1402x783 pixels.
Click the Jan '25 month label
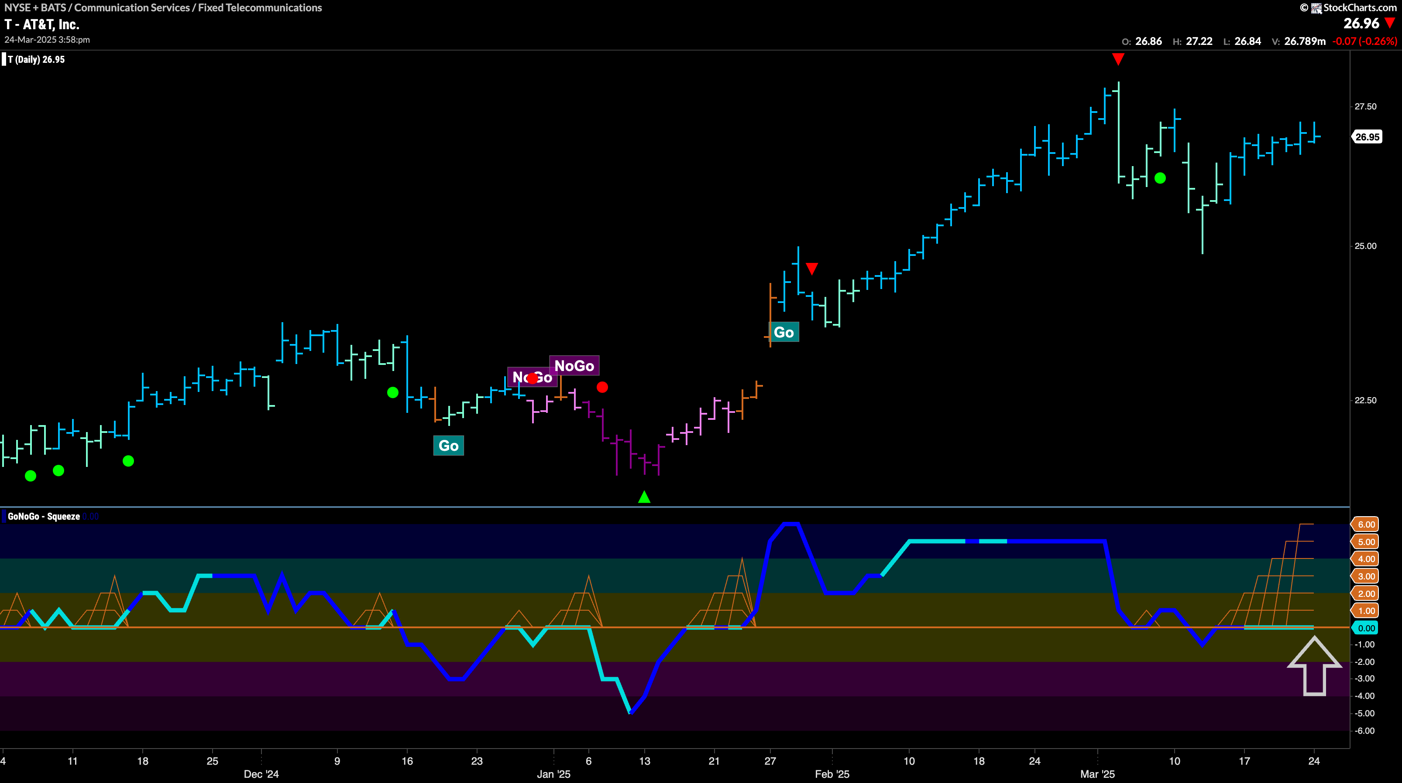(553, 774)
